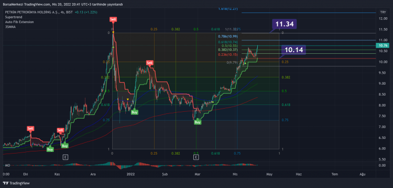
Task: Select the Auto Fib Extension indicator label
Action: [19, 22]
